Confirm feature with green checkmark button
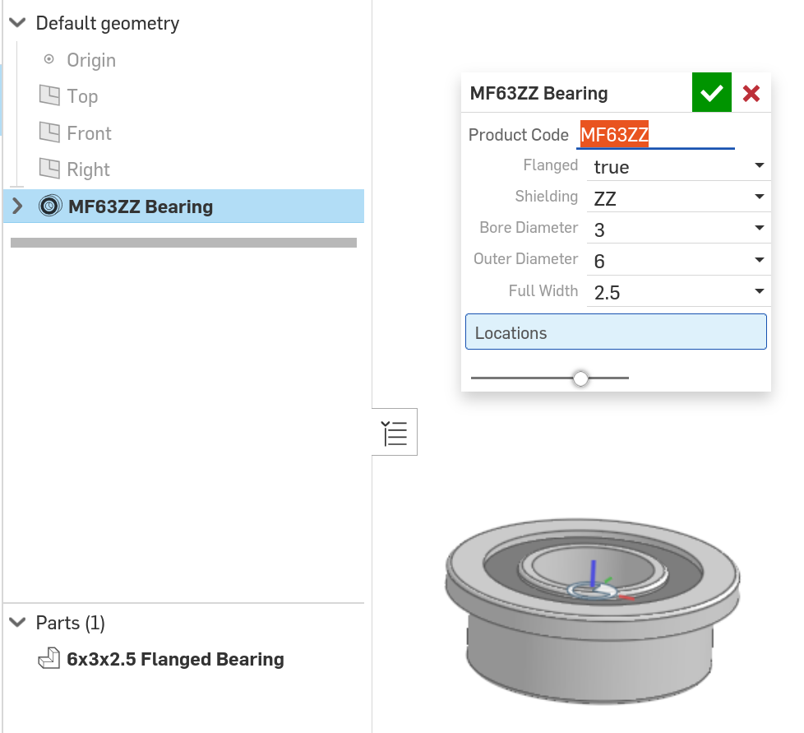This screenshot has width=804, height=733. coord(711,92)
